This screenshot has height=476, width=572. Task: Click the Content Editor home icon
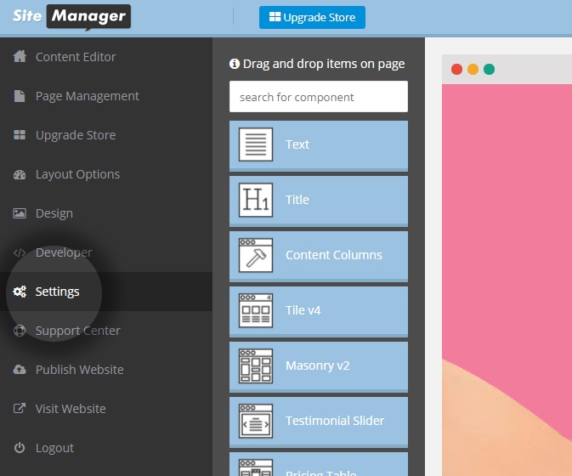20,57
